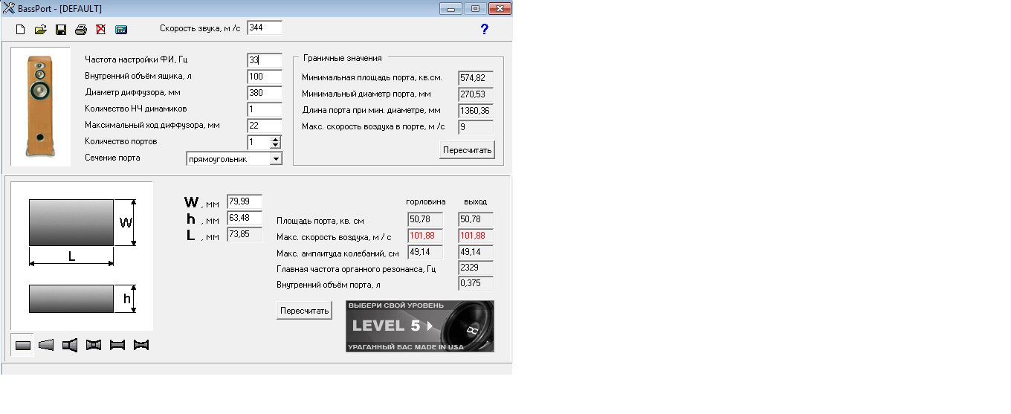Click the Диаметр диффузора field showing 380
1011x414 pixels.
(265, 93)
